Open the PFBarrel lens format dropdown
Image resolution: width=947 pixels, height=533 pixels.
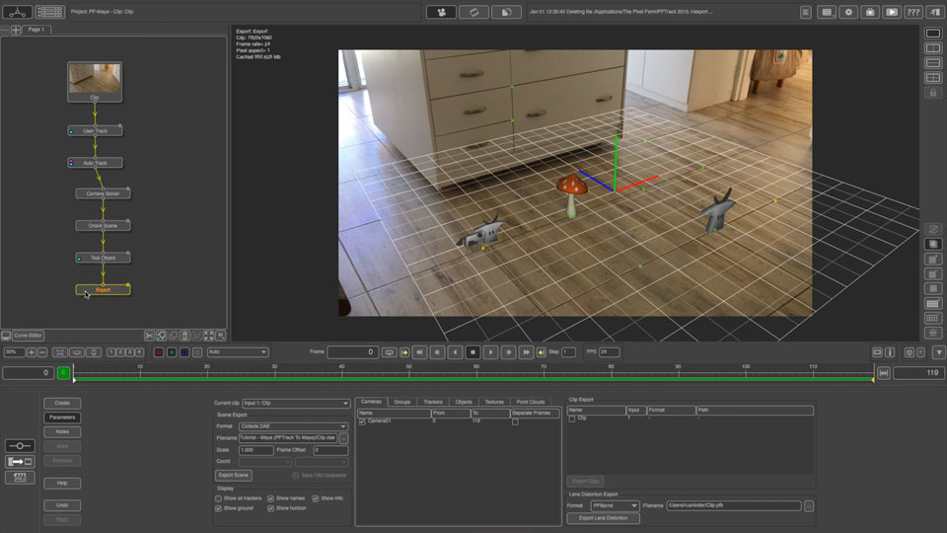pos(615,505)
